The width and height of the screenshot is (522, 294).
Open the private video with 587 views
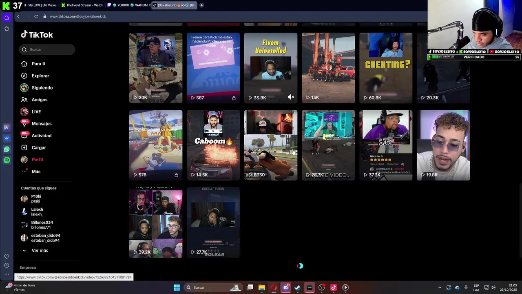pos(213,68)
